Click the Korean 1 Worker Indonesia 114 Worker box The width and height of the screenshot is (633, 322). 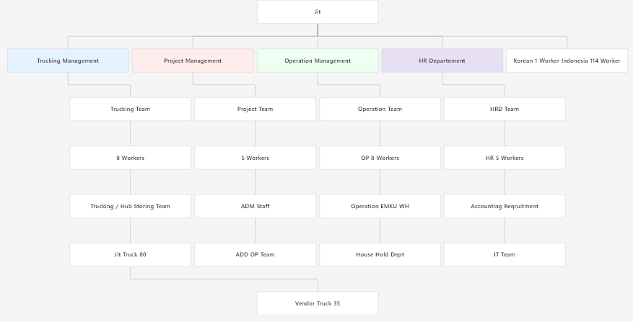pyautogui.click(x=567, y=61)
